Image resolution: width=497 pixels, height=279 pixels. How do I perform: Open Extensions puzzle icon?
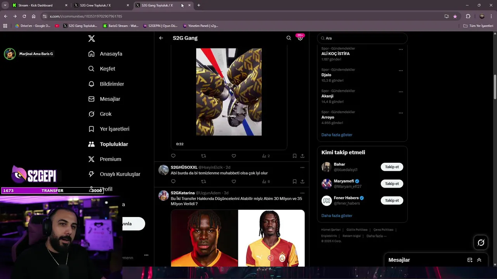click(x=468, y=16)
